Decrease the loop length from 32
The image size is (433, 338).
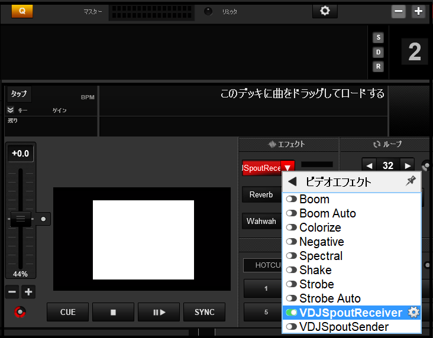point(369,165)
